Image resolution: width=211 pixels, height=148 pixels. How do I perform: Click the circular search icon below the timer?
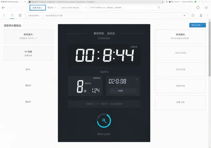(104, 121)
